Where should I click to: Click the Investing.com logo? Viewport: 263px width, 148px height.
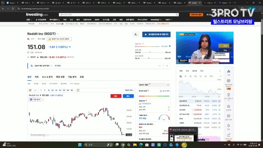pyautogui.click(x=37, y=15)
